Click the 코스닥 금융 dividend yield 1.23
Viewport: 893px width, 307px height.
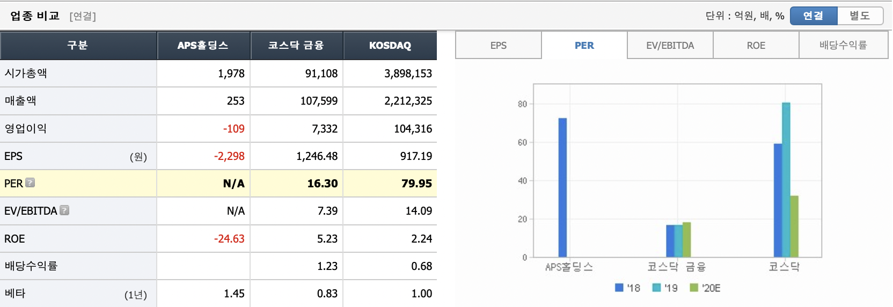pyautogui.click(x=327, y=266)
